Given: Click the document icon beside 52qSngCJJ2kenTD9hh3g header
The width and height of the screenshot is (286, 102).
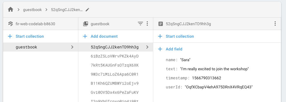Looking at the screenshot, I should click(160, 24).
